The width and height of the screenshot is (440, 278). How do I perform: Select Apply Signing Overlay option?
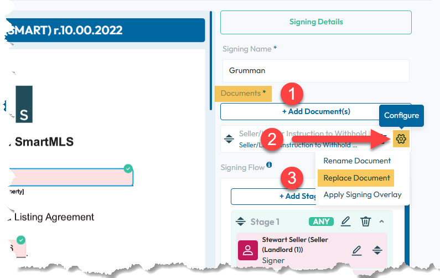(x=363, y=194)
